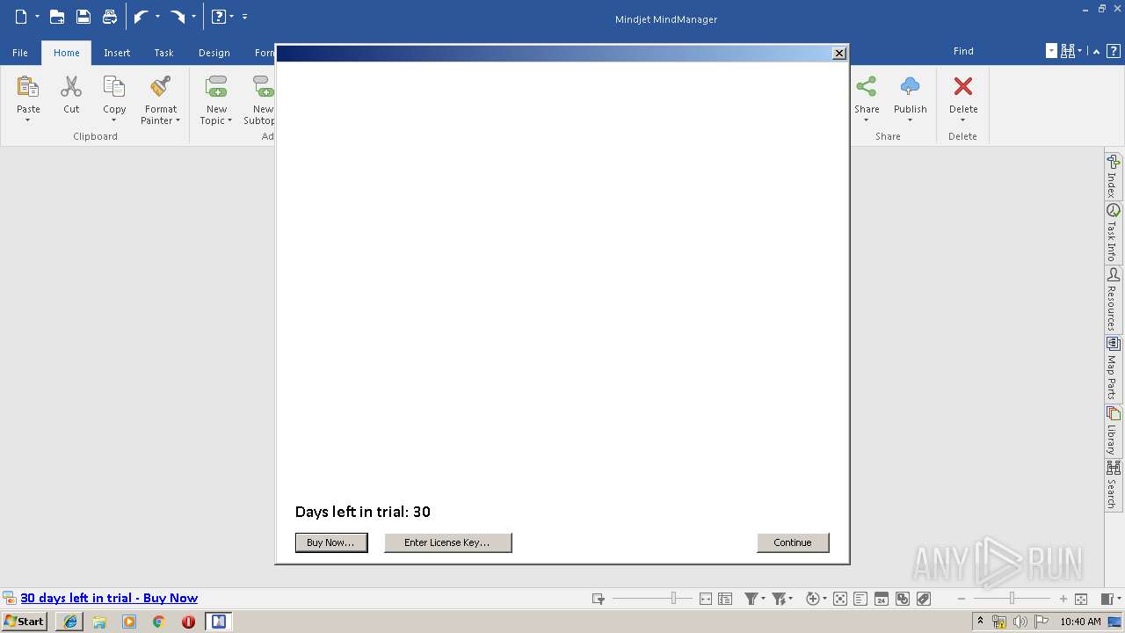
Task: Open Internet Explorer from taskbar
Action: click(x=69, y=622)
